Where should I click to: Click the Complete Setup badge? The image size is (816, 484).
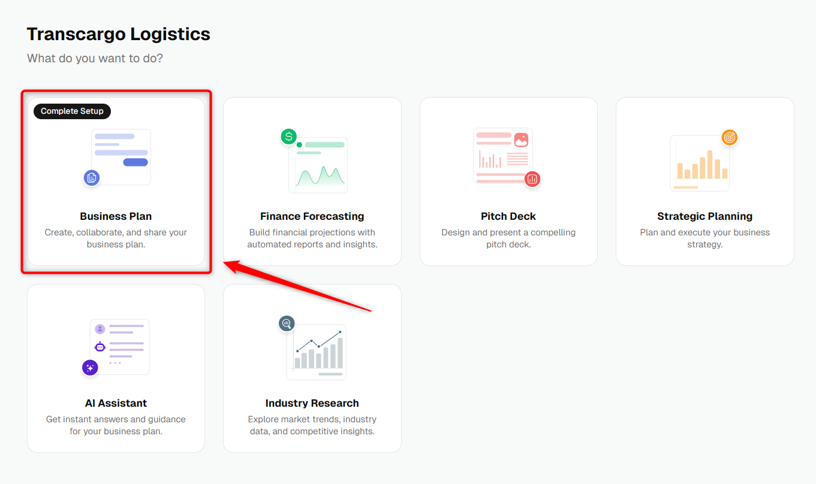point(72,111)
